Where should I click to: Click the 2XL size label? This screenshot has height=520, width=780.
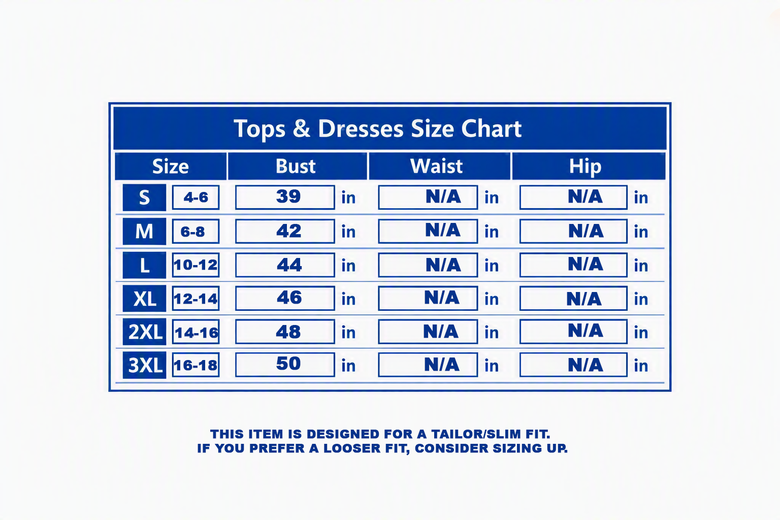tap(144, 332)
